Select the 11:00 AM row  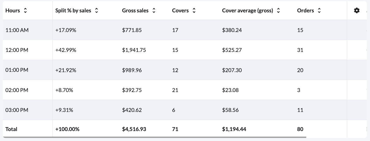(x=17, y=30)
